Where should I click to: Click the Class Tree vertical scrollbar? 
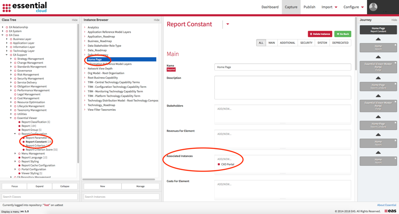(x=78, y=93)
